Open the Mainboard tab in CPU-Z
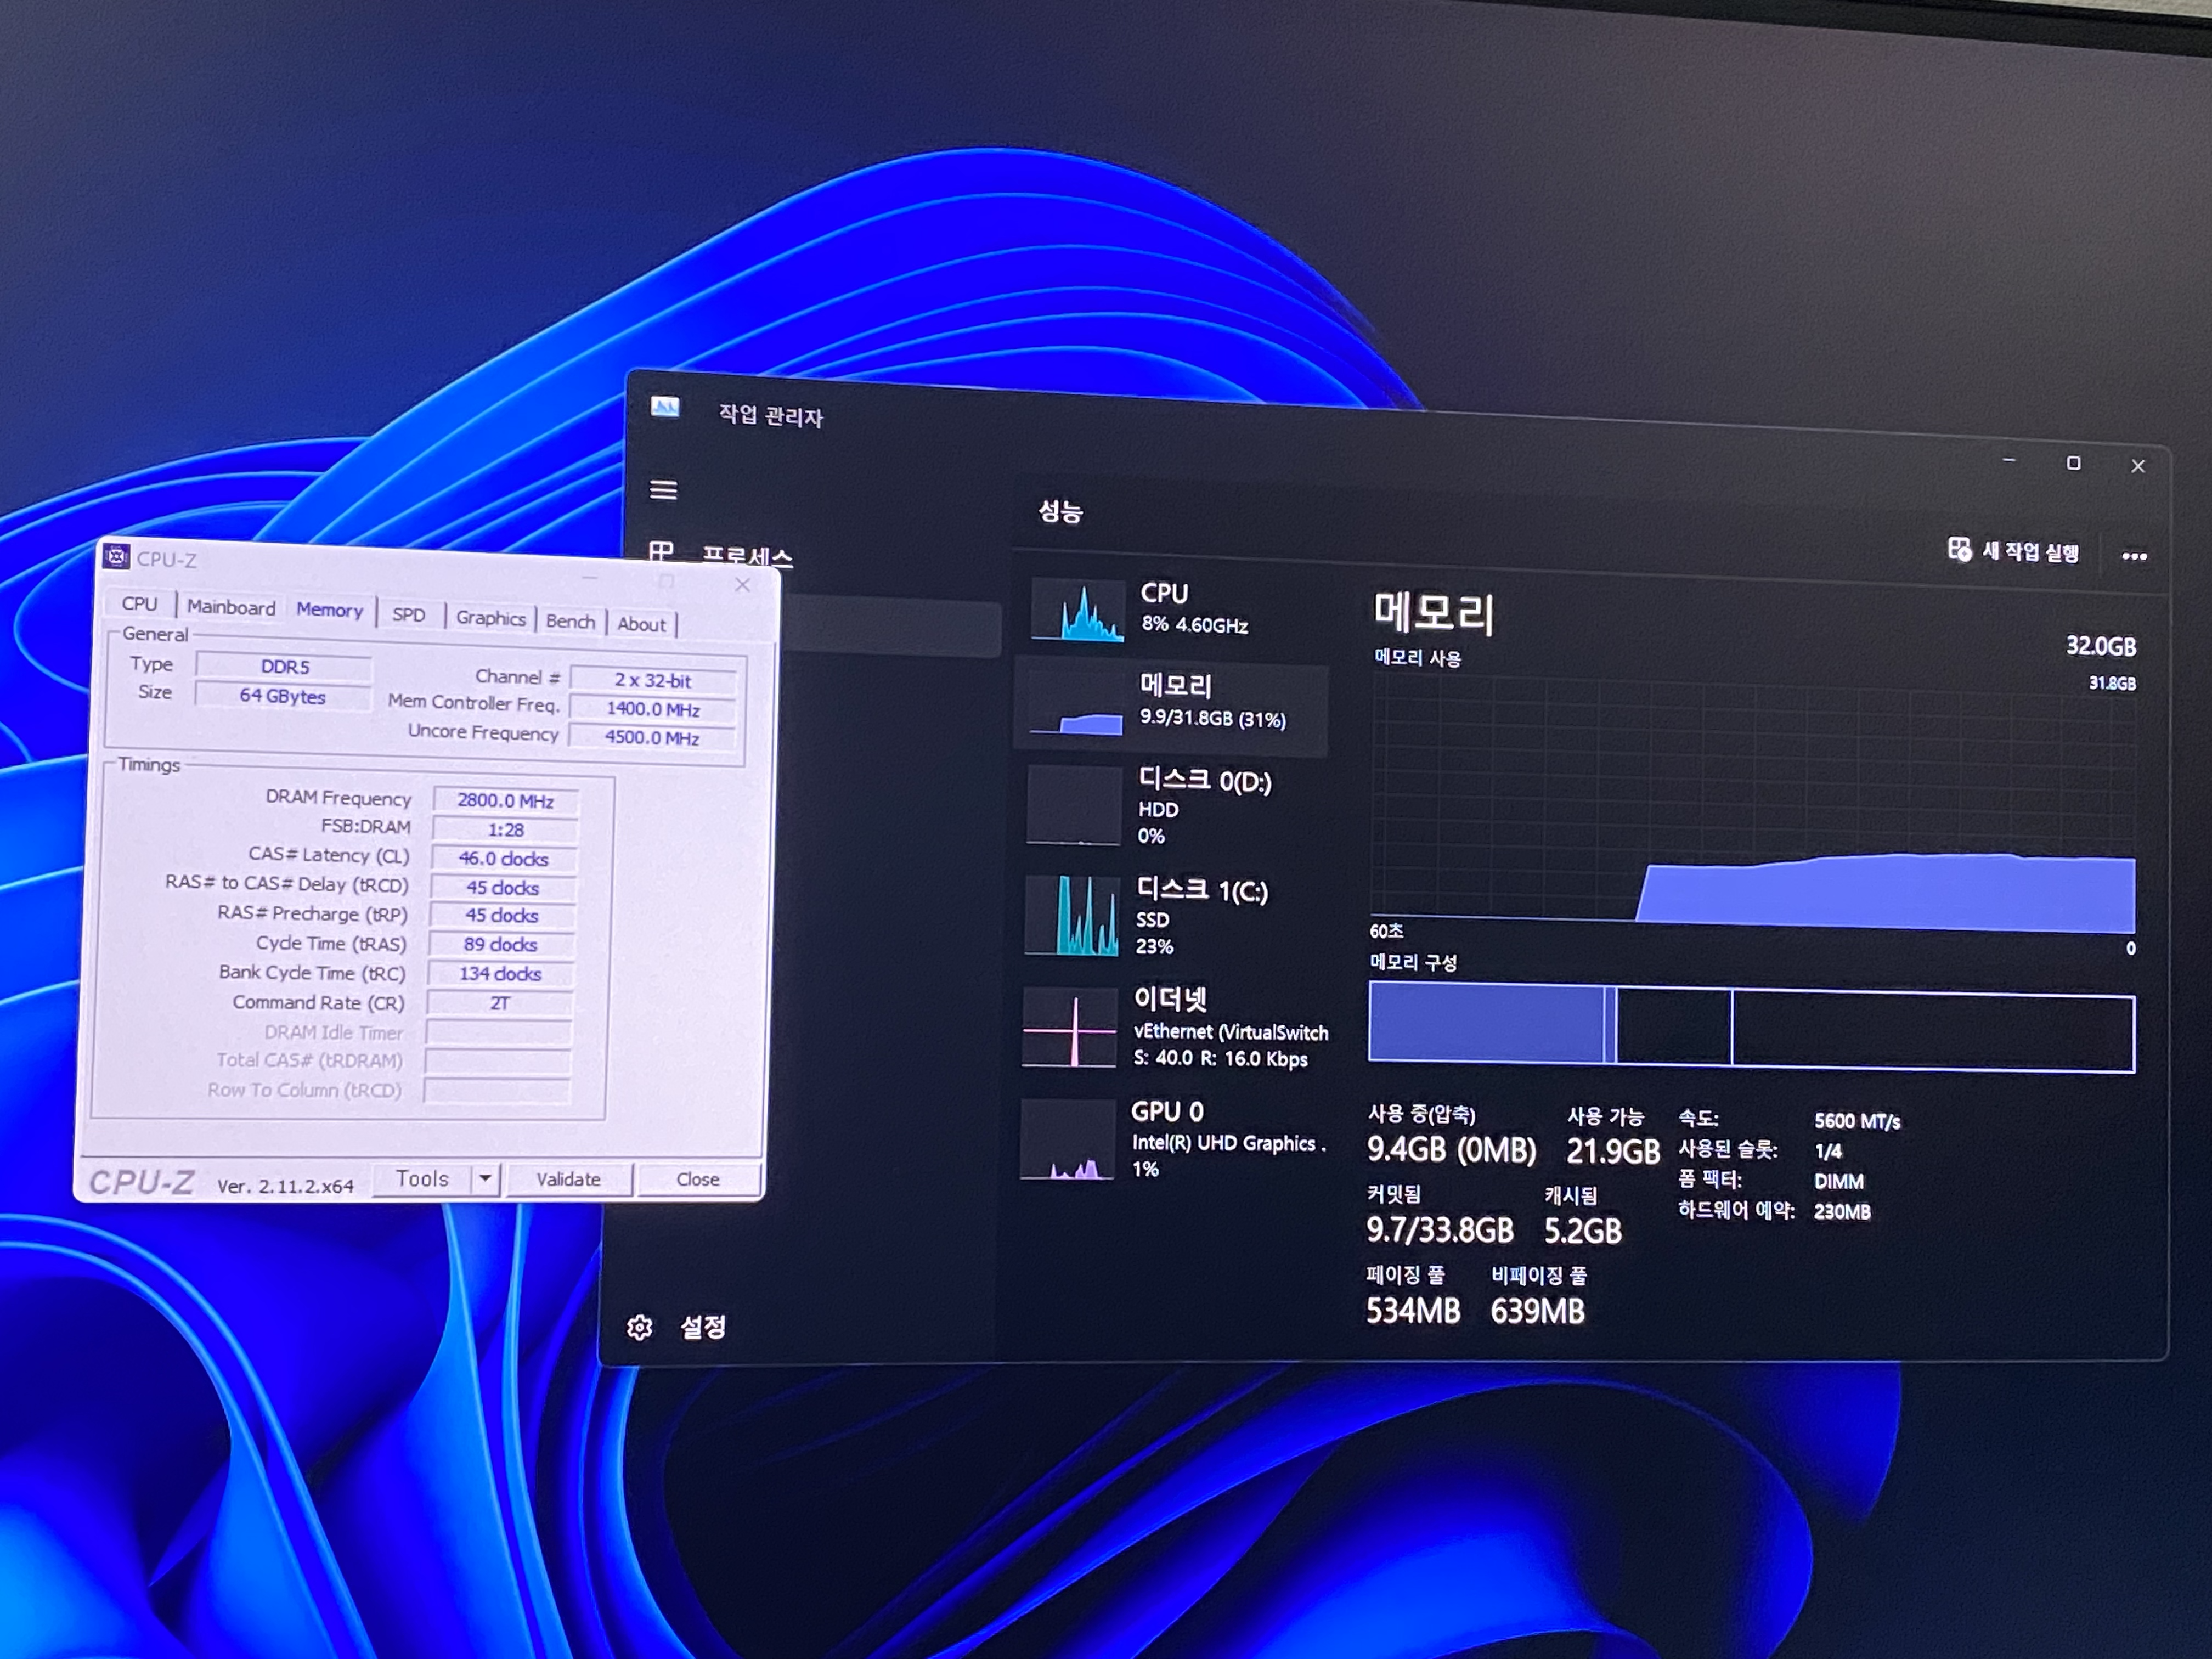This screenshot has height=1659, width=2212. 231,608
